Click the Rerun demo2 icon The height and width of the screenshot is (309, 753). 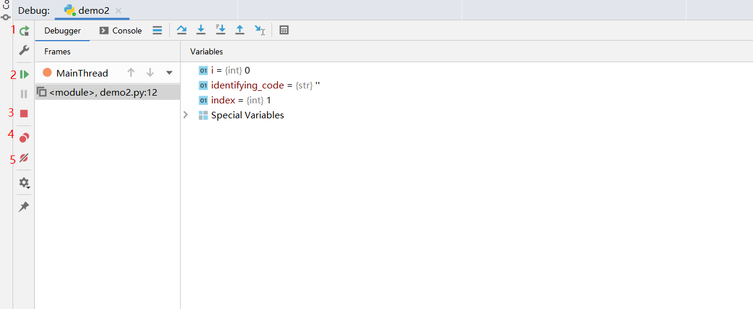pyautogui.click(x=24, y=31)
